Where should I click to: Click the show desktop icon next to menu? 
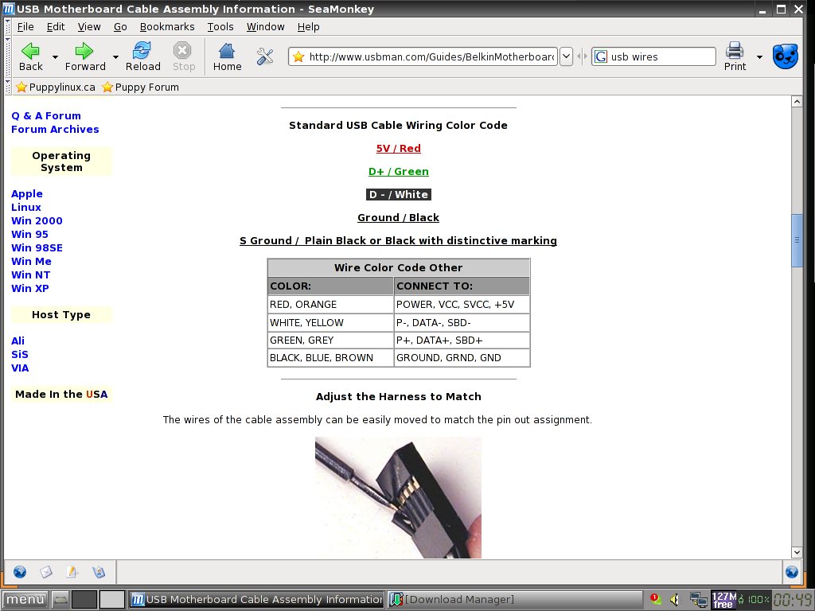click(x=60, y=600)
